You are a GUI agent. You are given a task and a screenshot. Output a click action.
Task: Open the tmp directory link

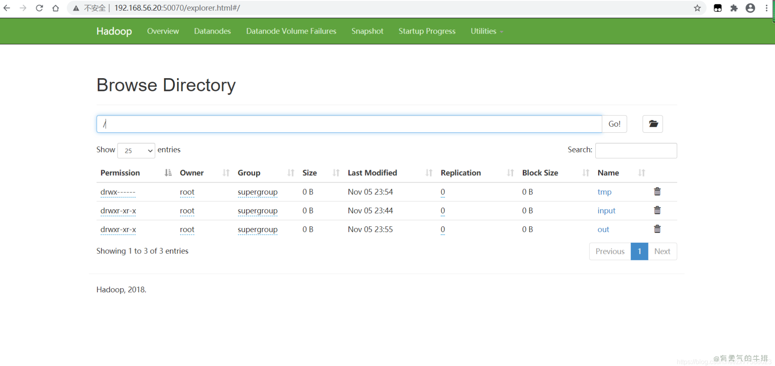click(604, 192)
